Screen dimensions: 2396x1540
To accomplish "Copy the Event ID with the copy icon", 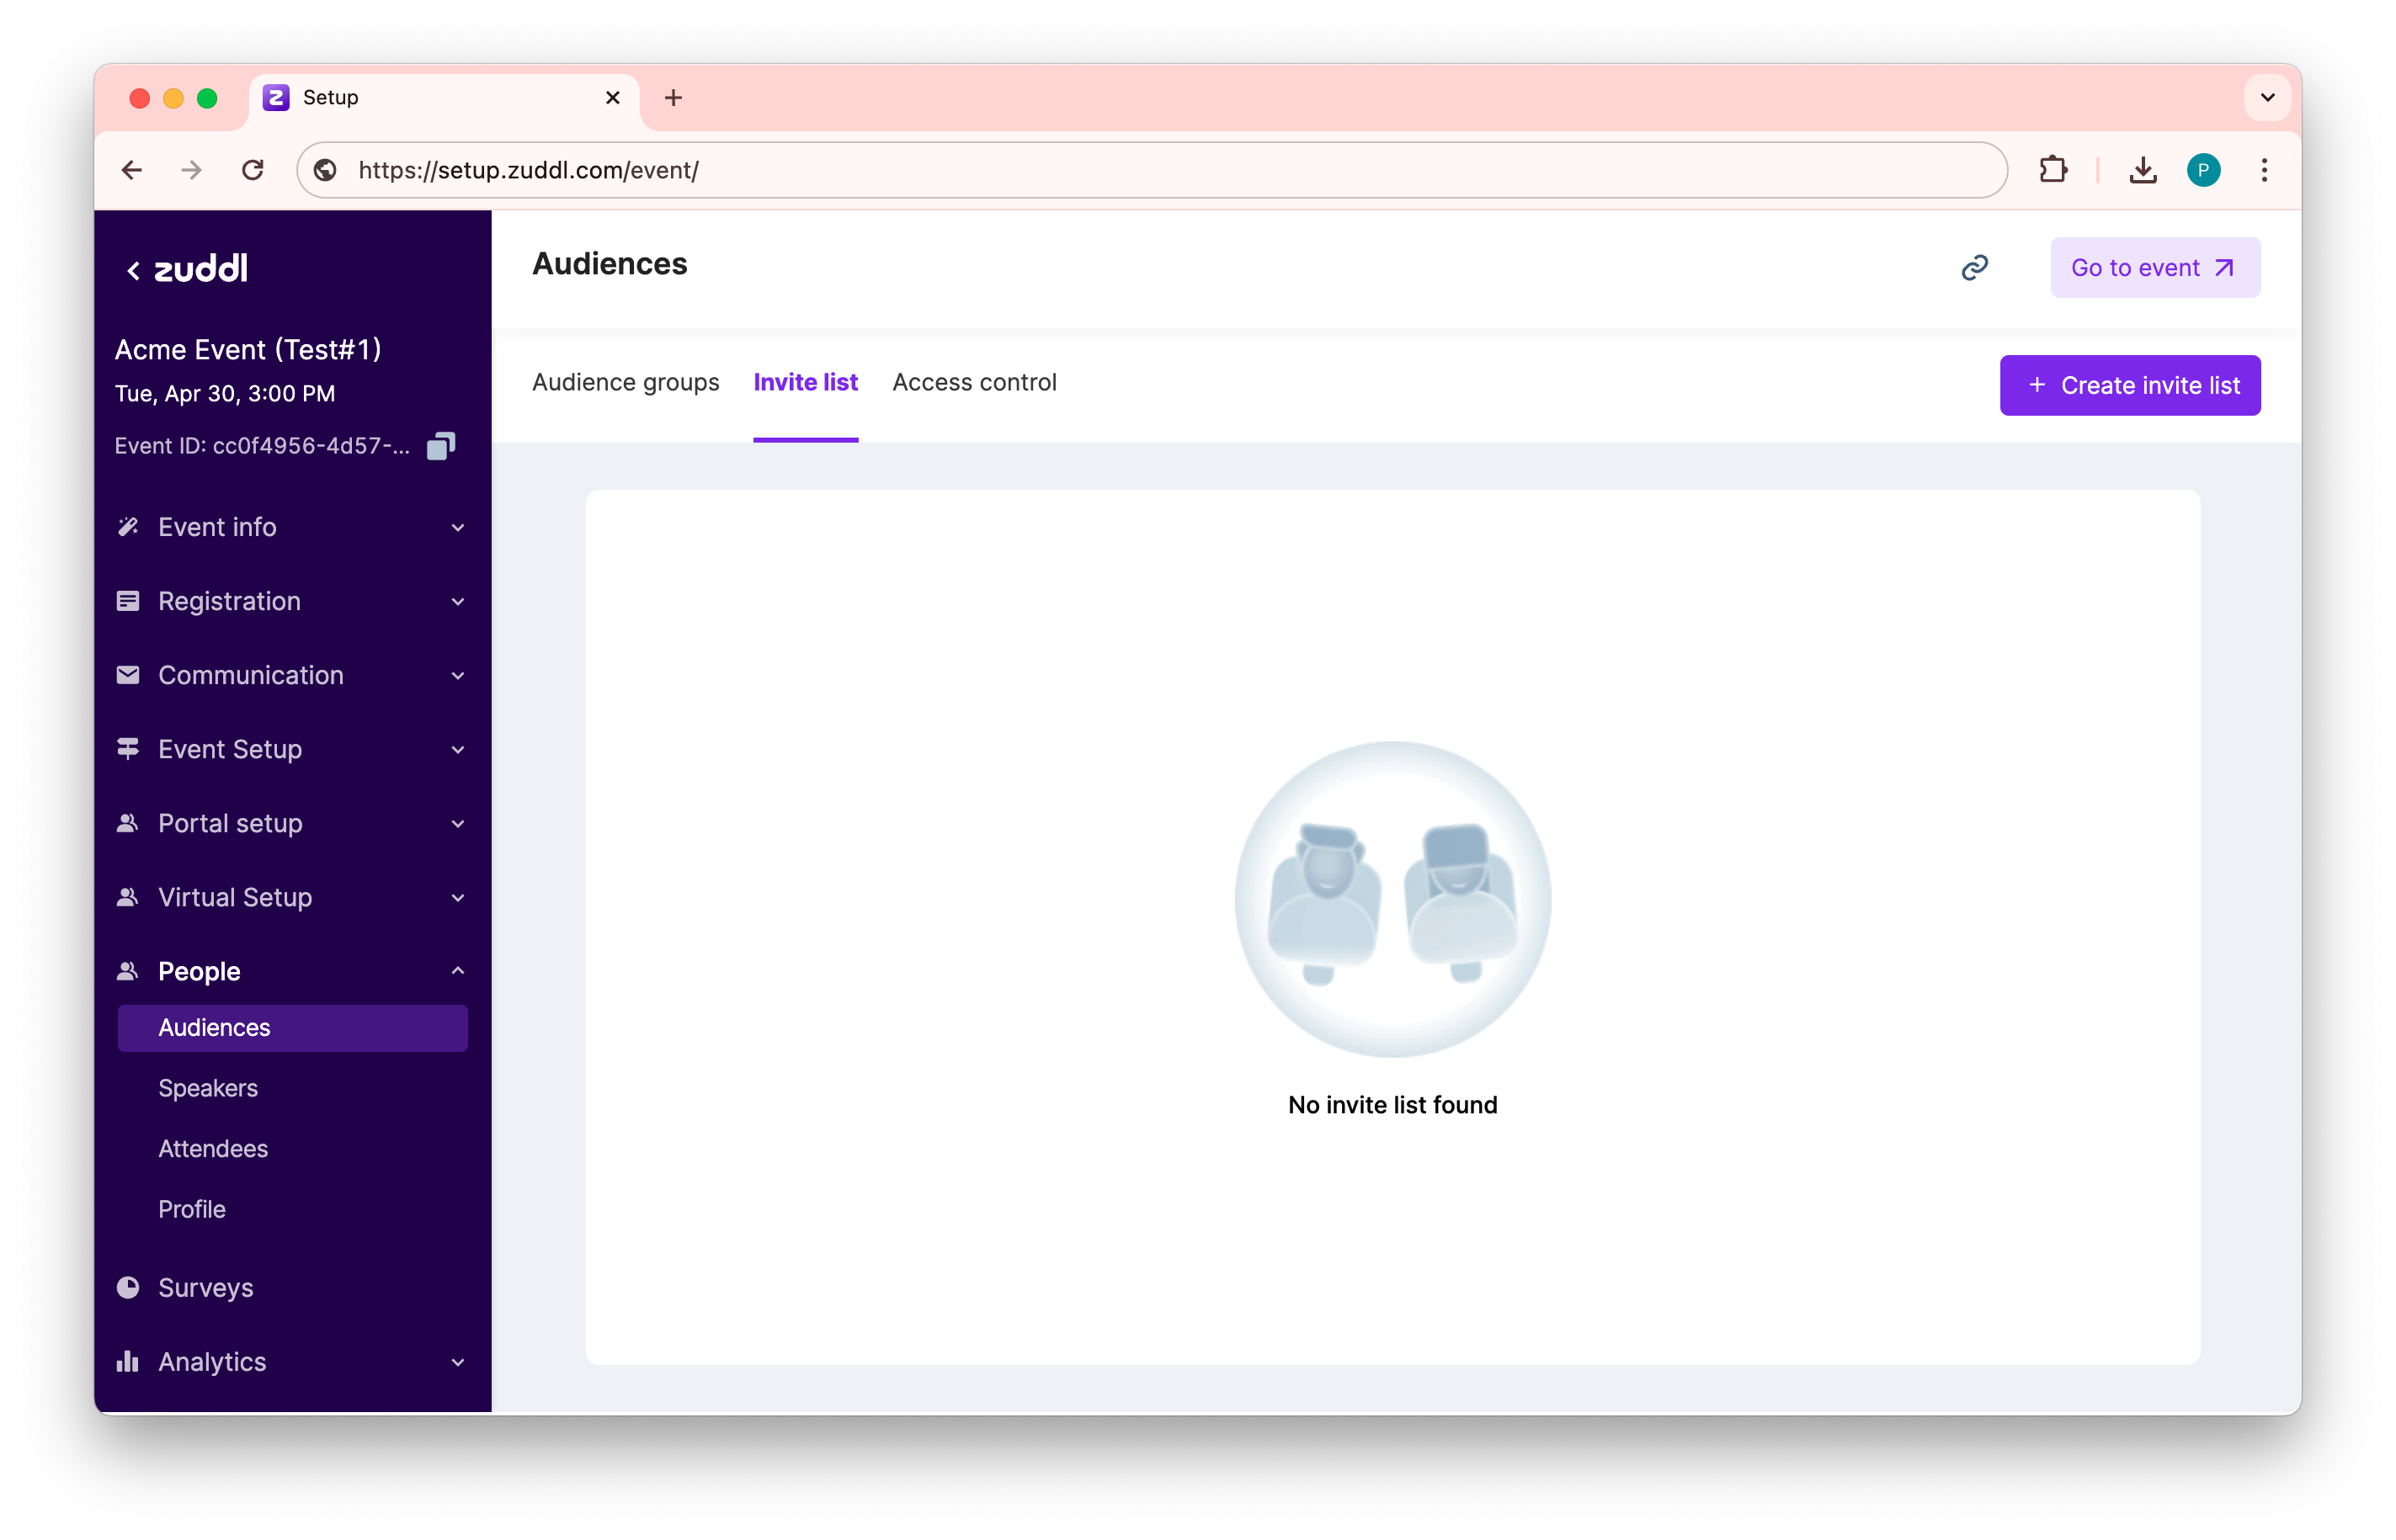I will pyautogui.click(x=440, y=446).
